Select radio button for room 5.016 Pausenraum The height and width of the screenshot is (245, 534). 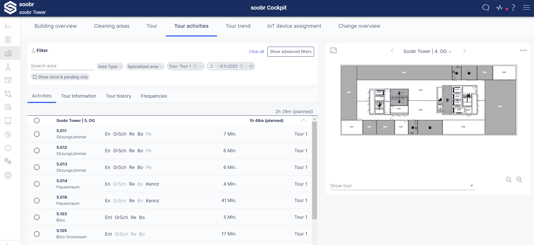click(37, 201)
